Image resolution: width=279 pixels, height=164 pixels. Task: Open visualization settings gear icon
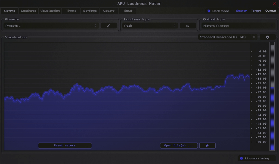[x=268, y=37]
